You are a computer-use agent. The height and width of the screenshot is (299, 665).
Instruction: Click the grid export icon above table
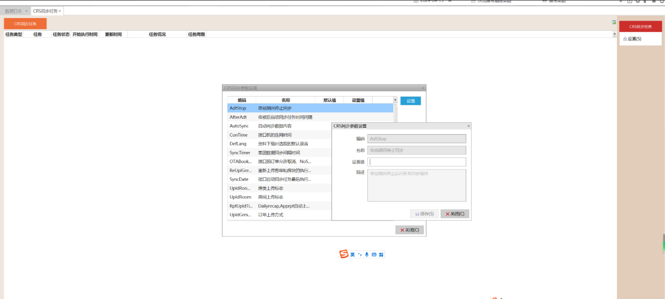point(614,22)
